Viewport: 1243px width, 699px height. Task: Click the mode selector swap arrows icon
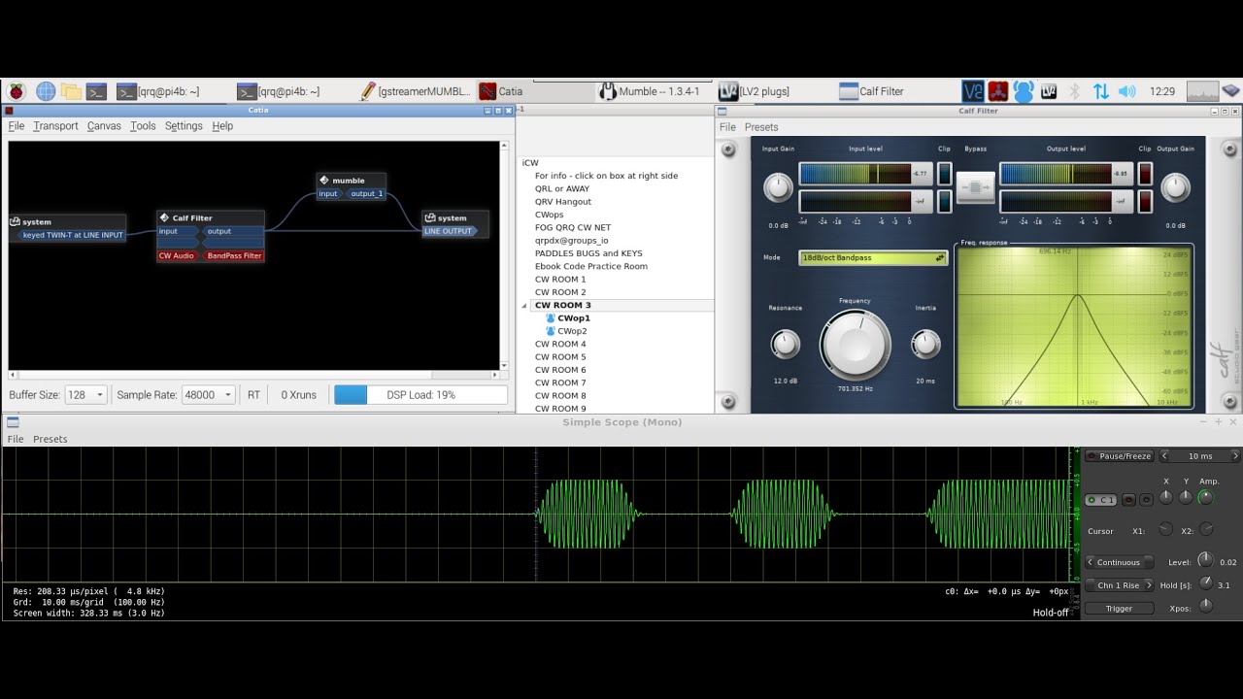click(939, 258)
